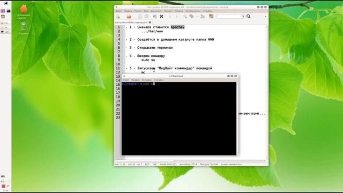Image resolution: width=343 pixels, height=193 pixels.
Task: Click the terminal prompt line with sudo su
Action: point(138,84)
